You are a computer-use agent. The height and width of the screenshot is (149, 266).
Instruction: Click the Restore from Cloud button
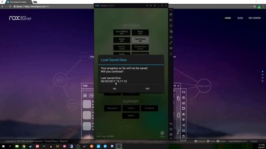(x=140, y=48)
